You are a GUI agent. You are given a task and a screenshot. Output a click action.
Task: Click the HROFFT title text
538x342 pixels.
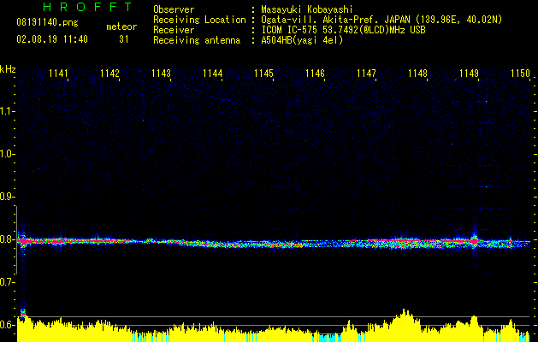(x=87, y=7)
